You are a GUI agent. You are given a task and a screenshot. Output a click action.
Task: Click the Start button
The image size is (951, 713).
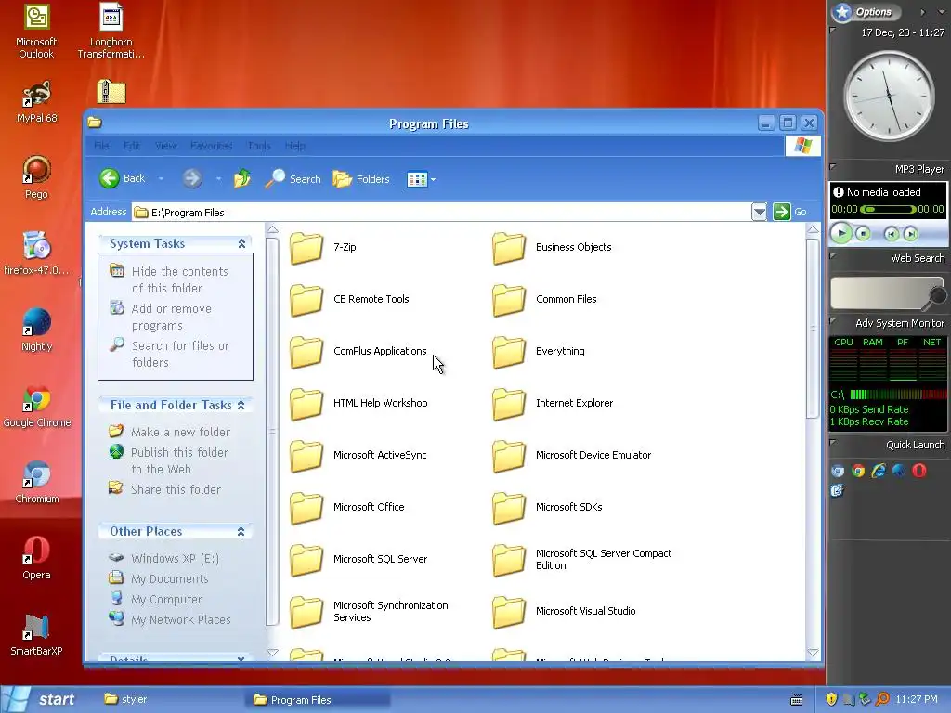click(x=41, y=699)
